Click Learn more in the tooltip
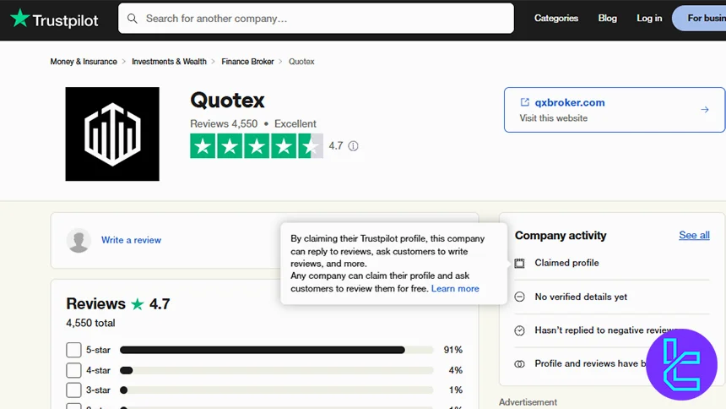726x409 pixels. coord(455,288)
